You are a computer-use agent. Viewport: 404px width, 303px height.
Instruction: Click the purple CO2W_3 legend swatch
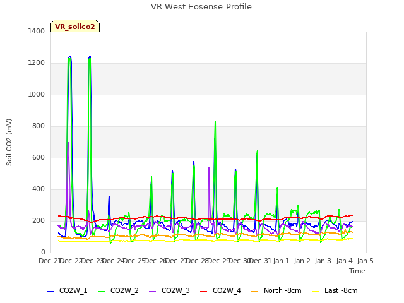tap(152, 291)
